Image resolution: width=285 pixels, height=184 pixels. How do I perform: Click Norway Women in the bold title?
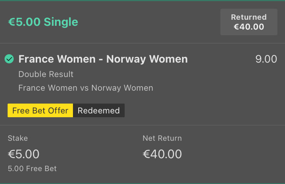pos(147,59)
